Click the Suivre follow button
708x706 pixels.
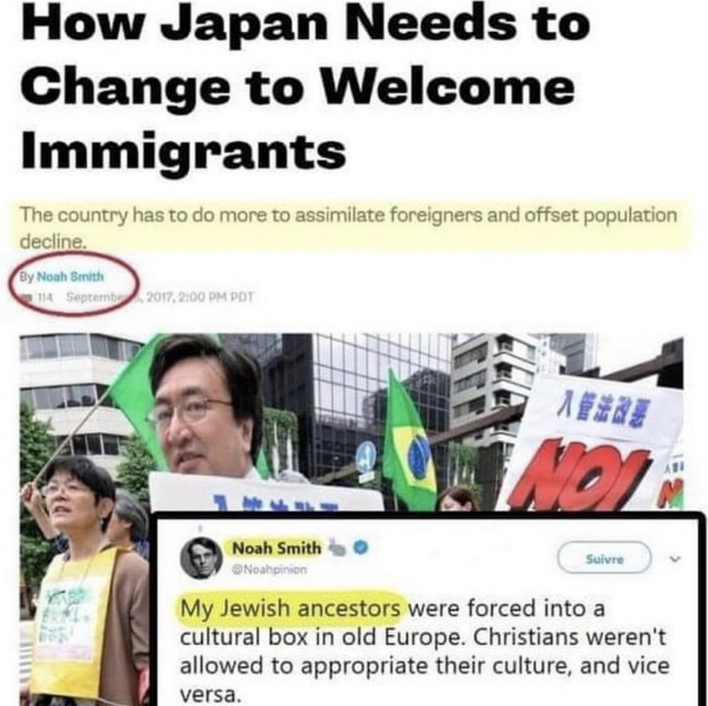click(x=605, y=559)
